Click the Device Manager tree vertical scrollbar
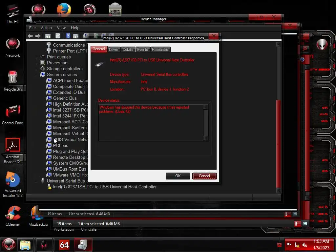 pyautogui.click(x=278, y=117)
